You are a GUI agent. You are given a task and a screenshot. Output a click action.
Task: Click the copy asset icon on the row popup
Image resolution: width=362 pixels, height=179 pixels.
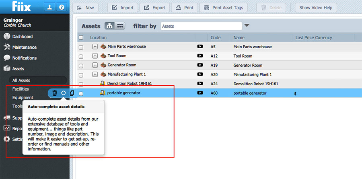click(72, 93)
